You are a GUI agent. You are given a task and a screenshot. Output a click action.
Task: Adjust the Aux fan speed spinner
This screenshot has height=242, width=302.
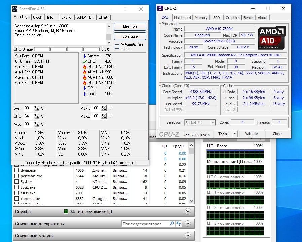36,124
